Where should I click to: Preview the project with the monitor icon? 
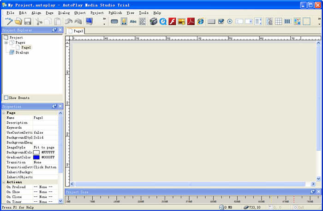click(89, 21)
